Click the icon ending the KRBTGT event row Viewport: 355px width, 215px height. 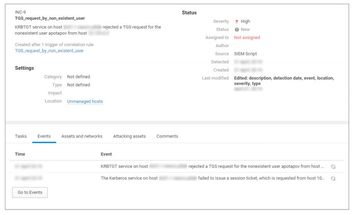point(332,166)
